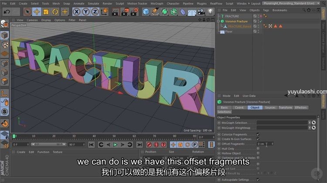Click the coordinate system icon
This screenshot has width=327, height=183.
[x=105, y=12]
